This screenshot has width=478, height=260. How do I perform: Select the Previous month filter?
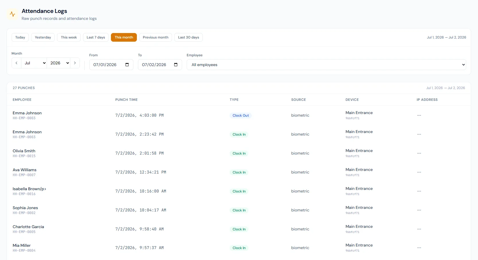[x=156, y=37]
